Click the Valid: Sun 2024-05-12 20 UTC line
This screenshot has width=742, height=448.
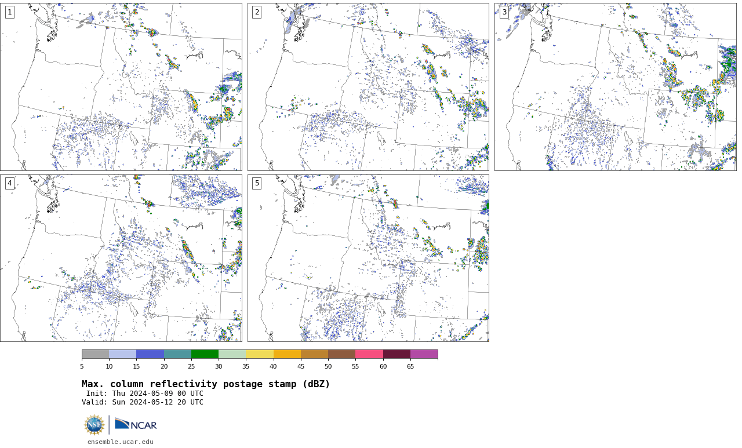click(143, 402)
